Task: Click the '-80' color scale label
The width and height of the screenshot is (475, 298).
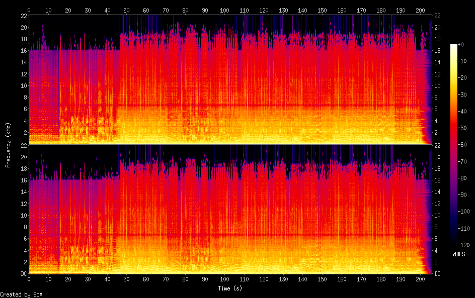Action: (462, 178)
